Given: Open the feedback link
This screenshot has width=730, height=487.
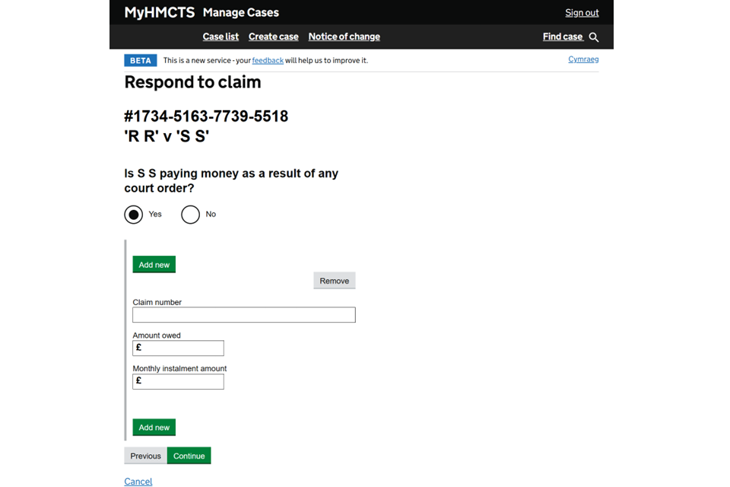Looking at the screenshot, I should click(x=268, y=60).
